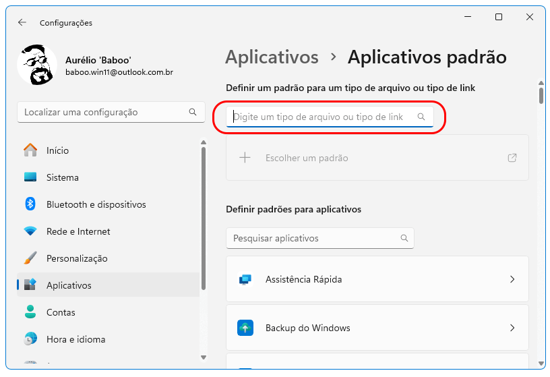Focus the Pesquisar aplicativos search field
The width and height of the screenshot is (550, 377).
pyautogui.click(x=320, y=238)
